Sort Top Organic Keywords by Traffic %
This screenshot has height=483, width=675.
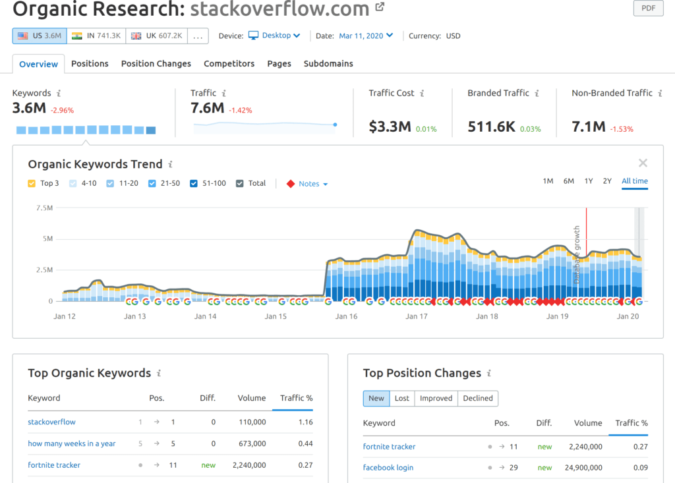[296, 398]
